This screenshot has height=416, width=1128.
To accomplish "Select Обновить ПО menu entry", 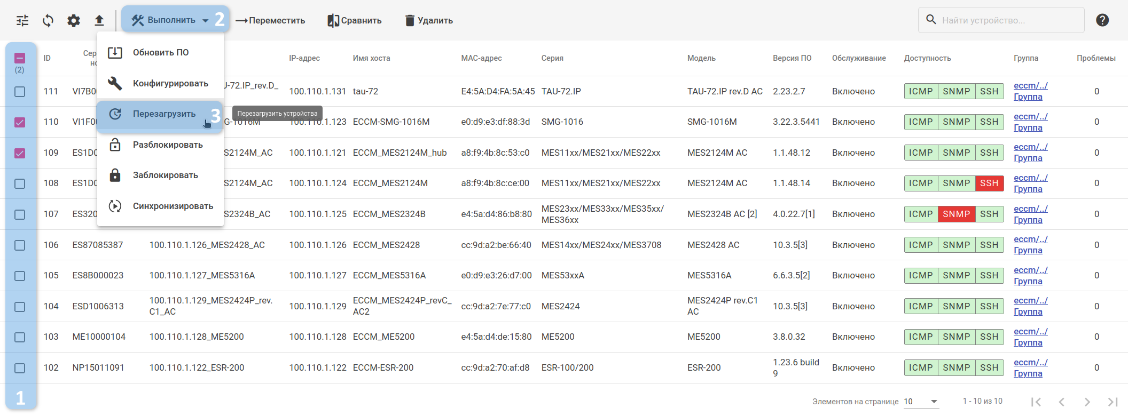I will [160, 53].
